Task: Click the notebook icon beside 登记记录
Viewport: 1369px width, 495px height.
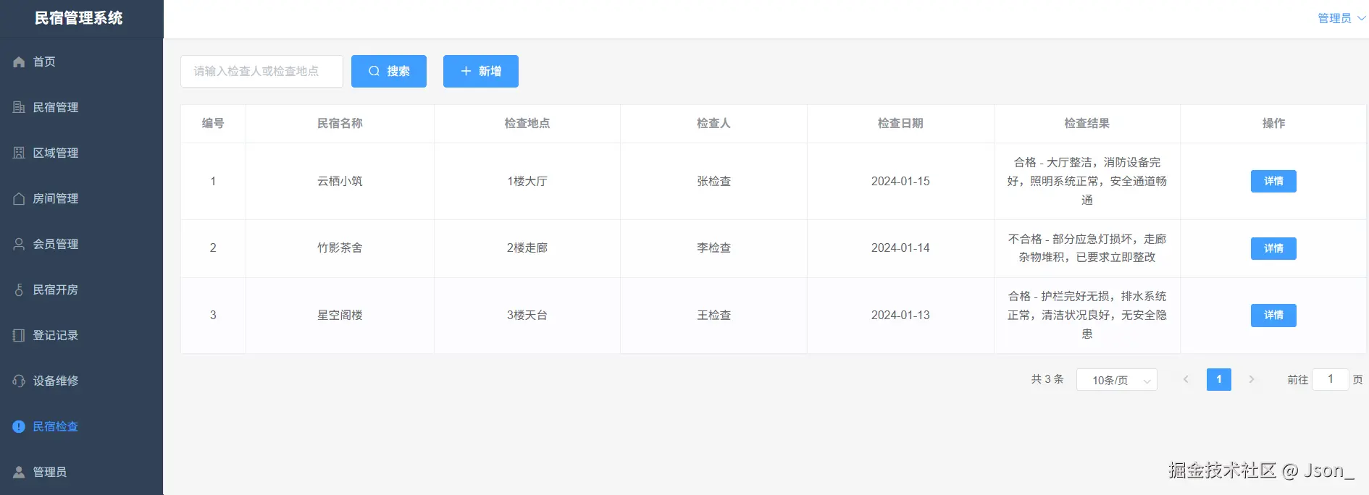Action: tap(19, 335)
